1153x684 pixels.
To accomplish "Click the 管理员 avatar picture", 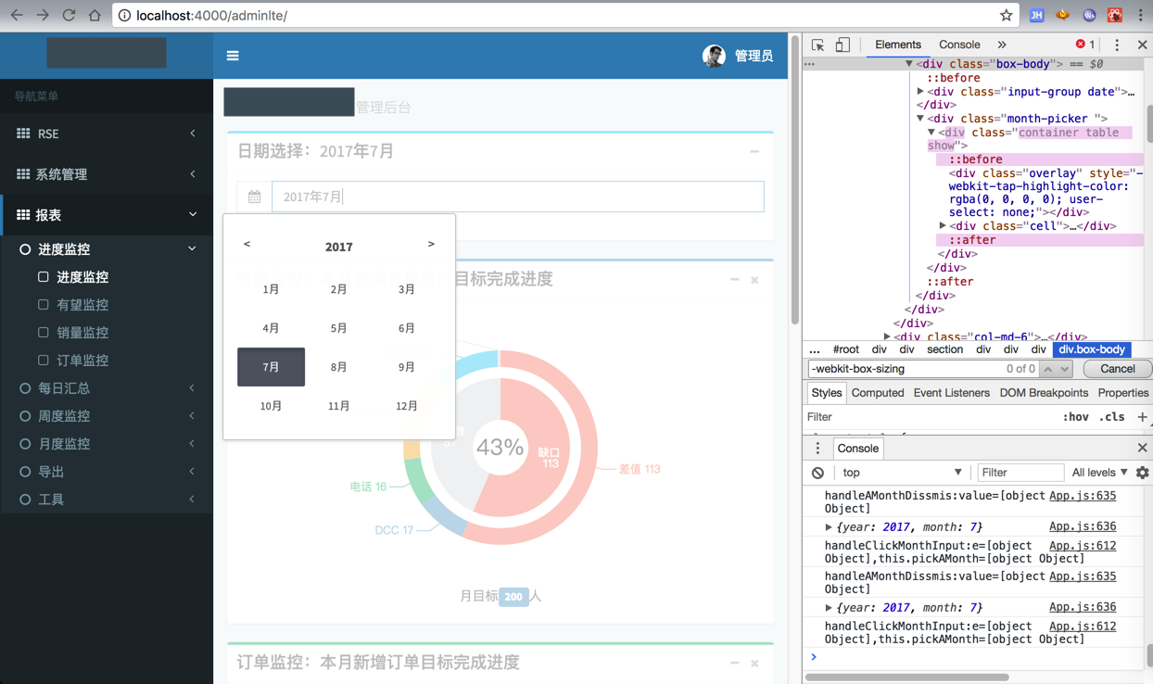I will 714,56.
